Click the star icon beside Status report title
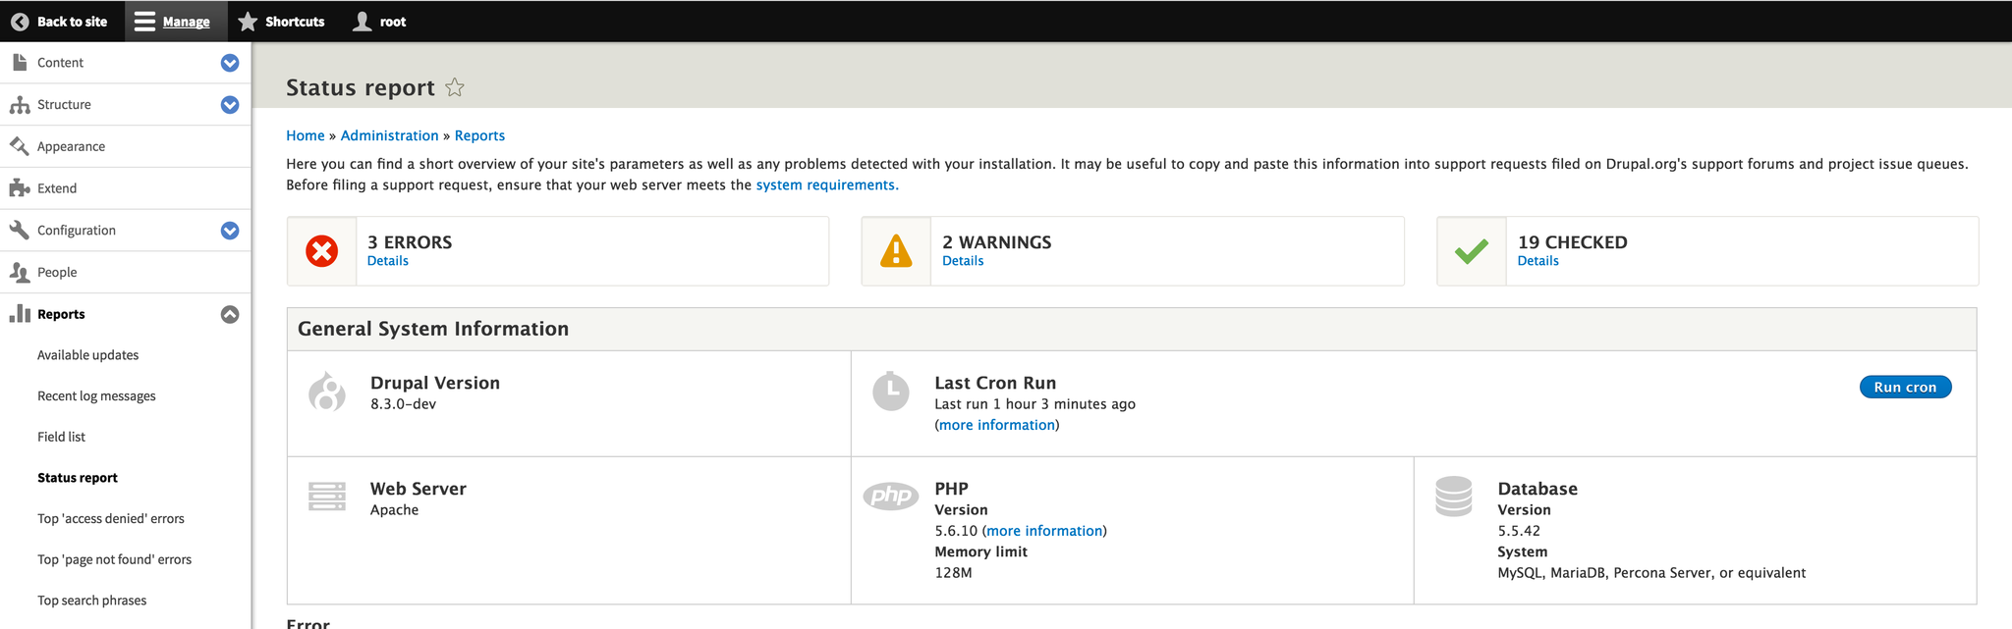 pyautogui.click(x=454, y=87)
